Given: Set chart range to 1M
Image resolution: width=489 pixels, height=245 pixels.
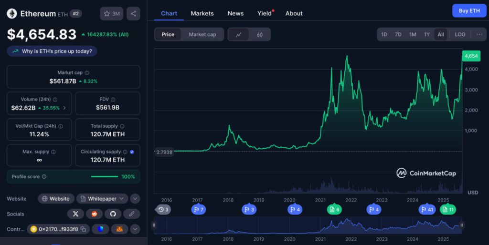Looking at the screenshot, I should pos(413,34).
